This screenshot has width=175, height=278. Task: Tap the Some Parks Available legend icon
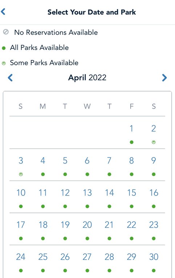point(4,63)
